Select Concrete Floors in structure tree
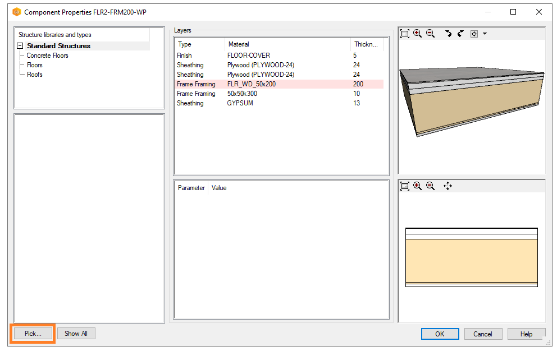This screenshot has height=351, width=557. click(47, 56)
